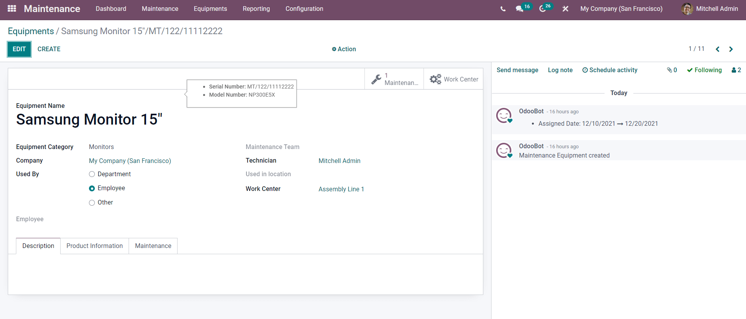Click the gears Work Center icon
Image resolution: width=746 pixels, height=319 pixels.
[x=435, y=79]
